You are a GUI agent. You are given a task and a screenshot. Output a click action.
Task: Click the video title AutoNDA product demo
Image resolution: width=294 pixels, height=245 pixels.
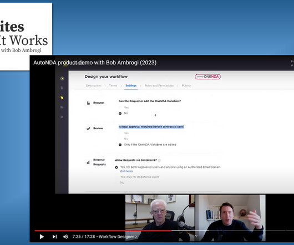pyautogui.click(x=95, y=63)
